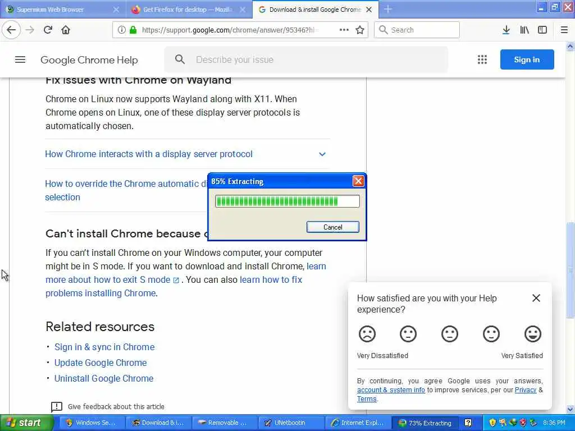Viewport: 575px width, 431px height.
Task: Click the clock showing 8:36 PM
Action: point(554,423)
